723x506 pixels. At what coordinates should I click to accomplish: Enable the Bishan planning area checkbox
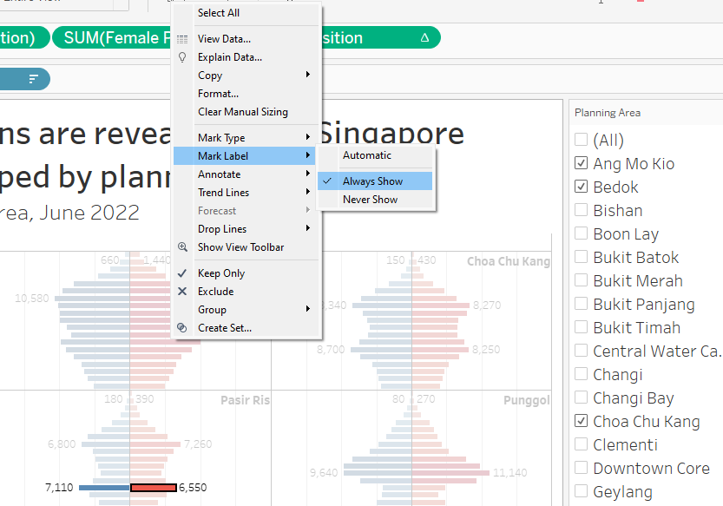coord(582,210)
